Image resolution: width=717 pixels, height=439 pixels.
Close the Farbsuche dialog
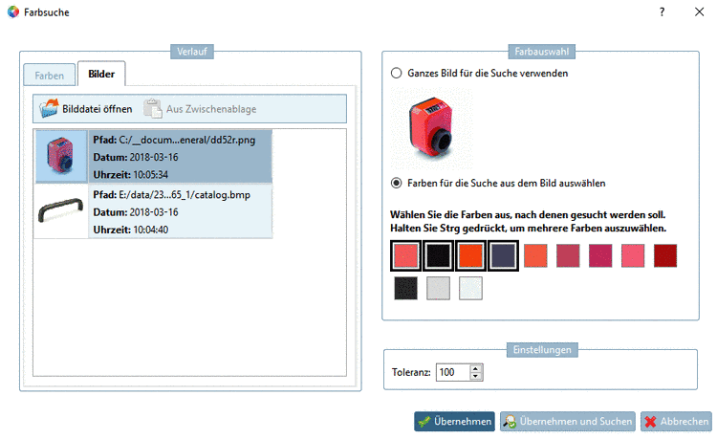pos(699,11)
